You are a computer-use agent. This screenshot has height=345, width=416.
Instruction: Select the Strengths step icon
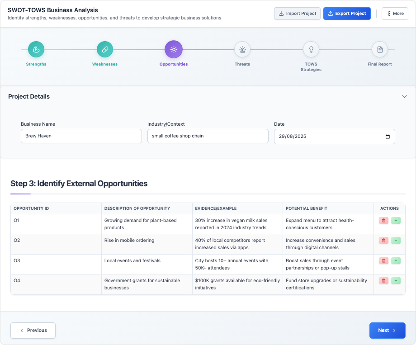(36, 49)
